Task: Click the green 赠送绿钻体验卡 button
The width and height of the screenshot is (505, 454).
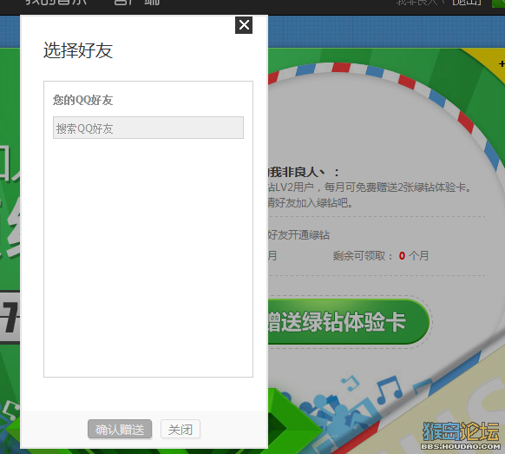Action: (x=349, y=321)
